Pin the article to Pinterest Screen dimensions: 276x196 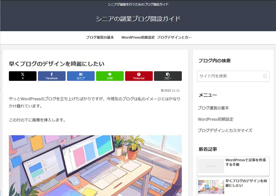point(139,76)
